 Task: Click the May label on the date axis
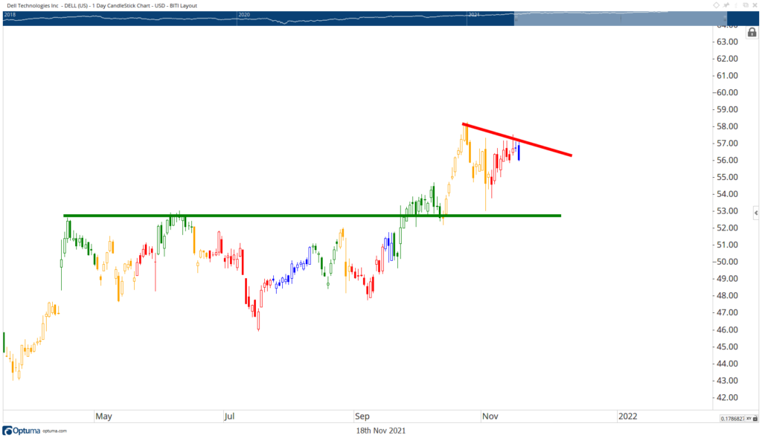click(103, 416)
